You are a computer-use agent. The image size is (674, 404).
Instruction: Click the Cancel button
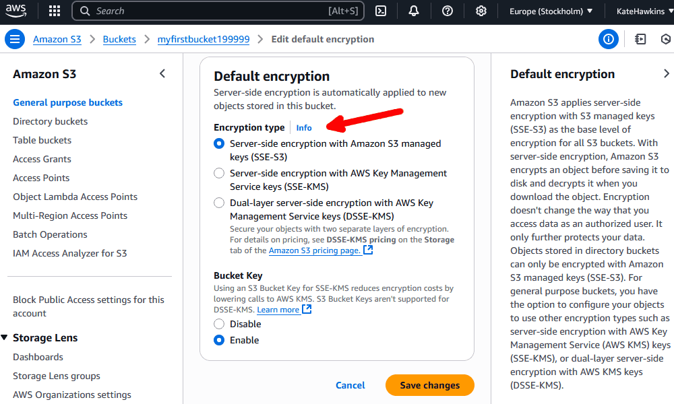(350, 385)
